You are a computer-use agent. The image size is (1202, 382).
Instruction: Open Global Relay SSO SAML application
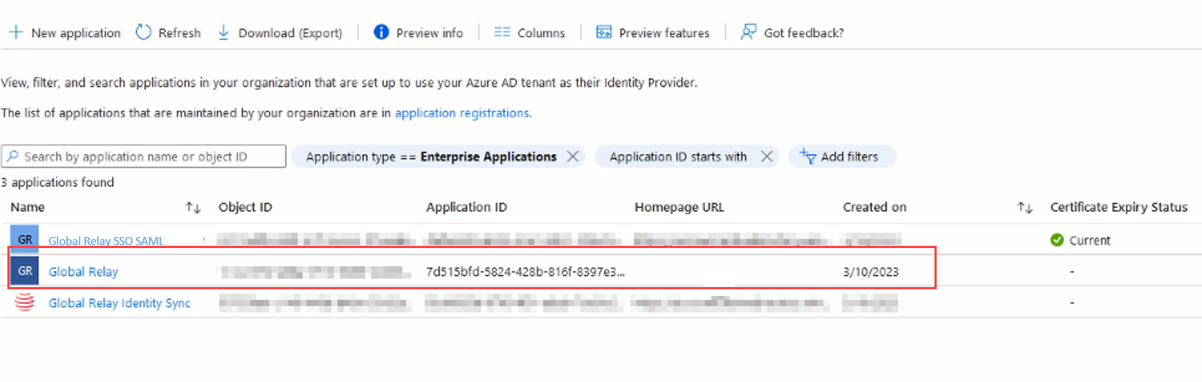[106, 241]
